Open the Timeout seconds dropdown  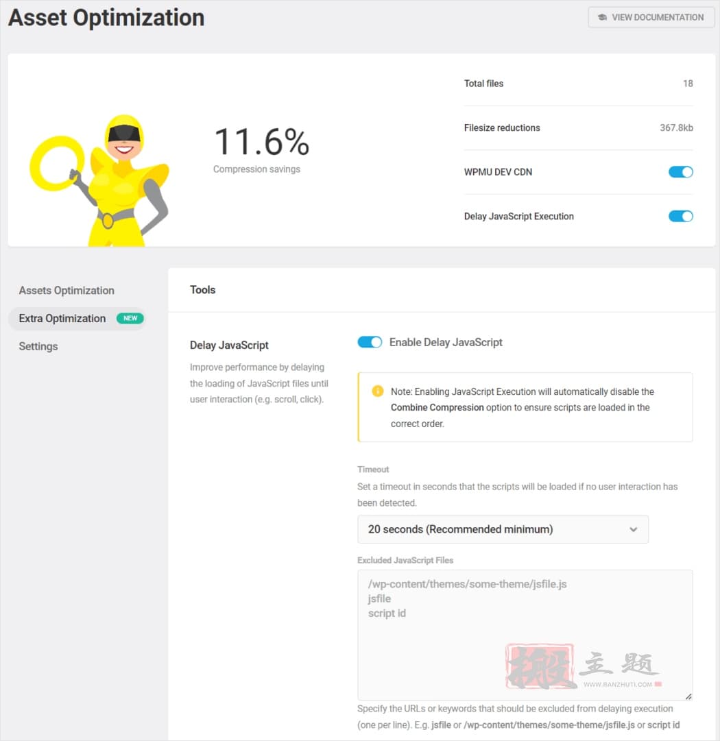(503, 529)
